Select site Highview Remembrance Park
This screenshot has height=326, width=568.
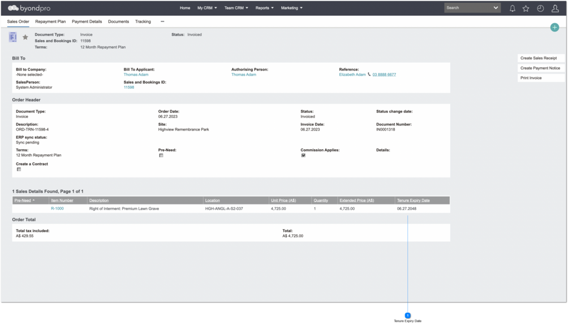tap(183, 129)
